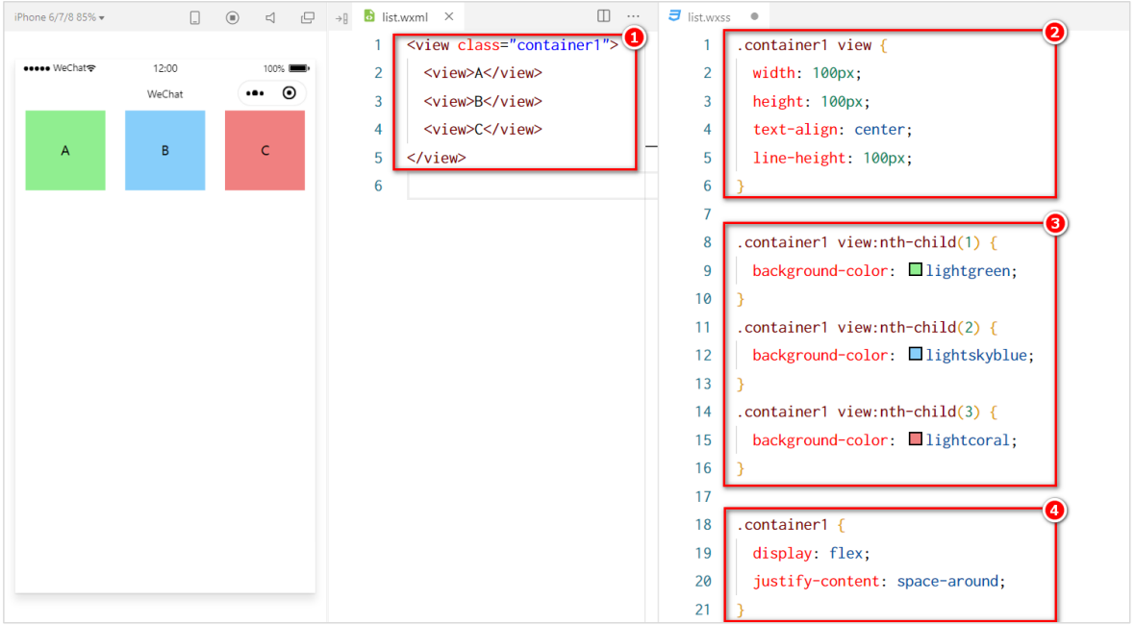Click the lightskyblue color swatch

pyautogui.click(x=916, y=355)
